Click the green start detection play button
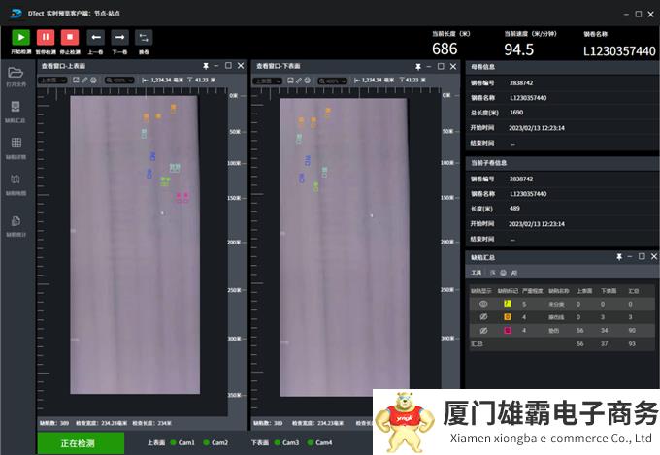 pos(20,37)
